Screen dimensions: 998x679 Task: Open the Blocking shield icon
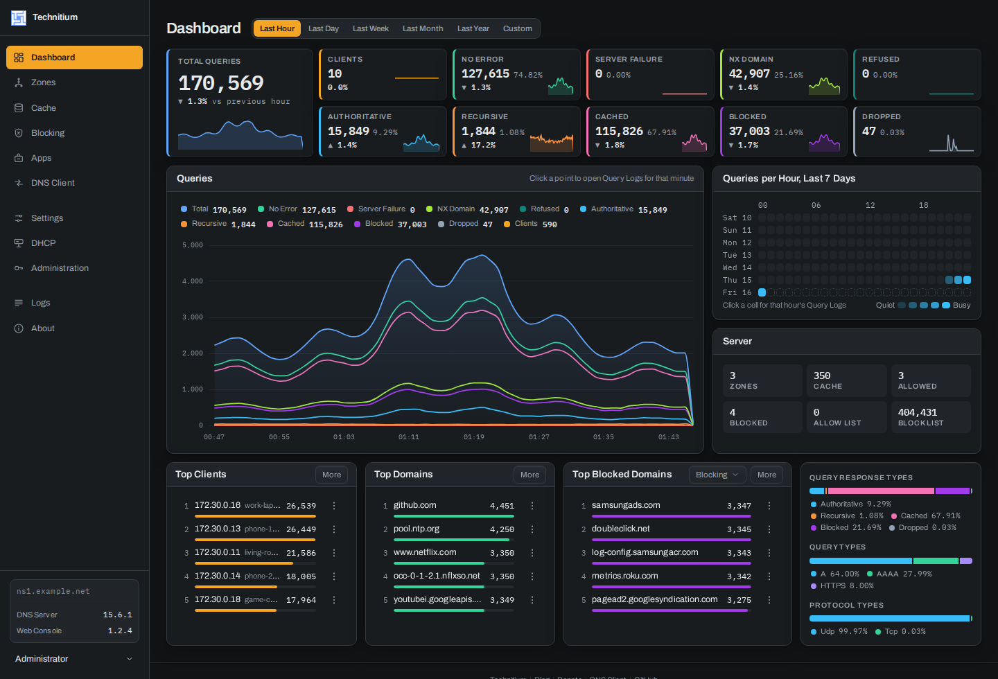[x=19, y=133]
